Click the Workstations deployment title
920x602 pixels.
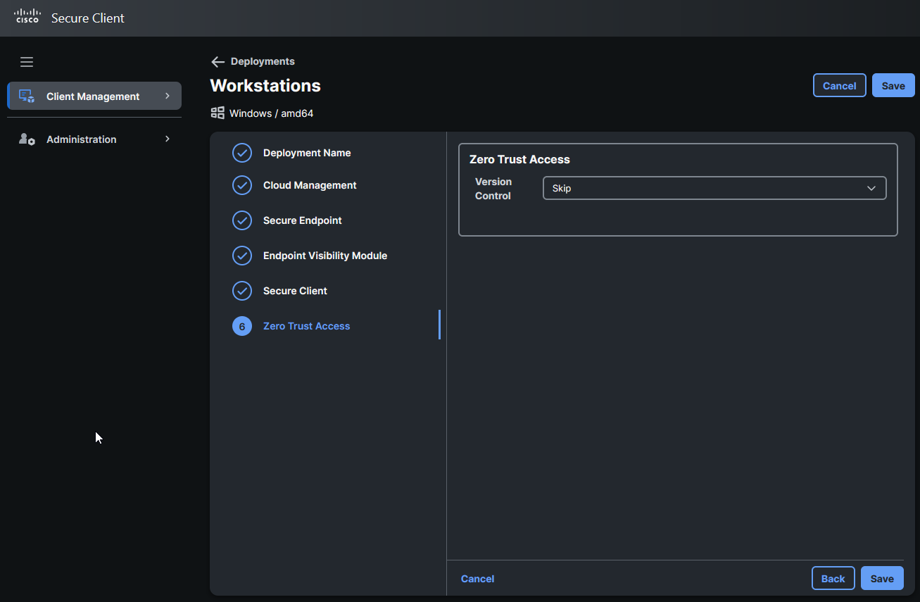(x=265, y=85)
